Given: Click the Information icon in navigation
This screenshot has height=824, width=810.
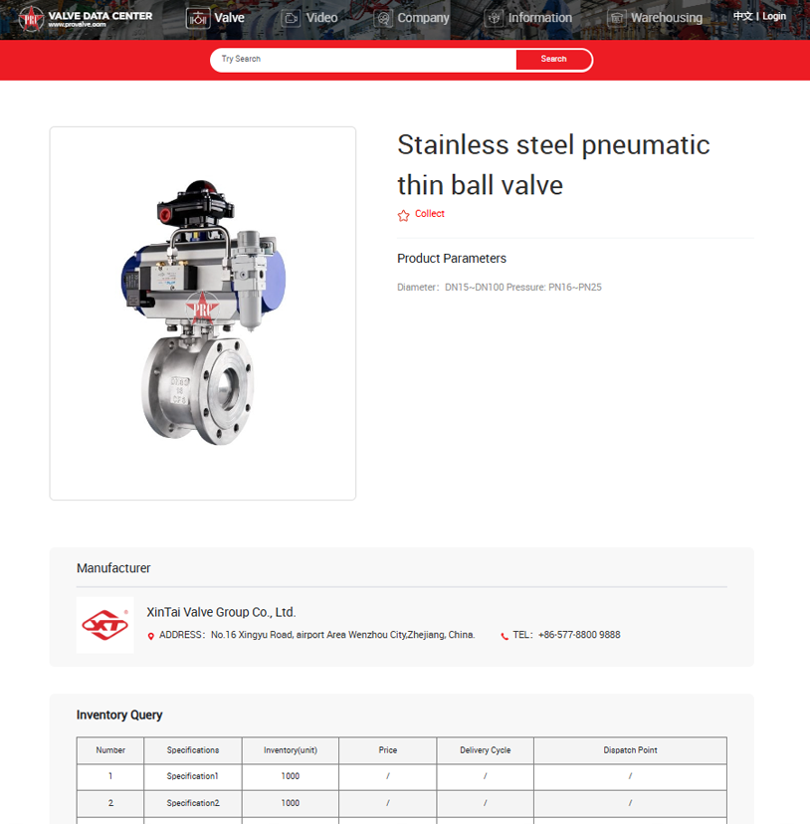Looking at the screenshot, I should (494, 18).
